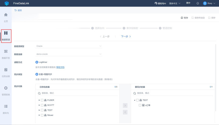Open the AI assistant in the top bar

[160, 3]
